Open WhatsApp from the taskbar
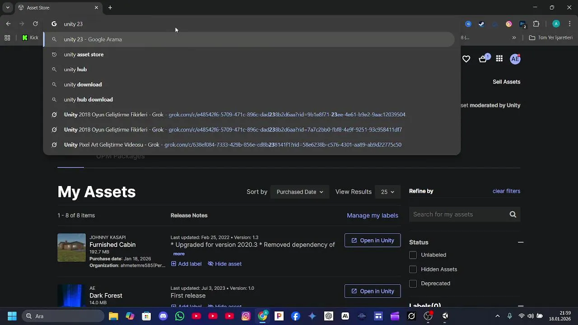Screen dimensions: 578x325 (x=180, y=316)
